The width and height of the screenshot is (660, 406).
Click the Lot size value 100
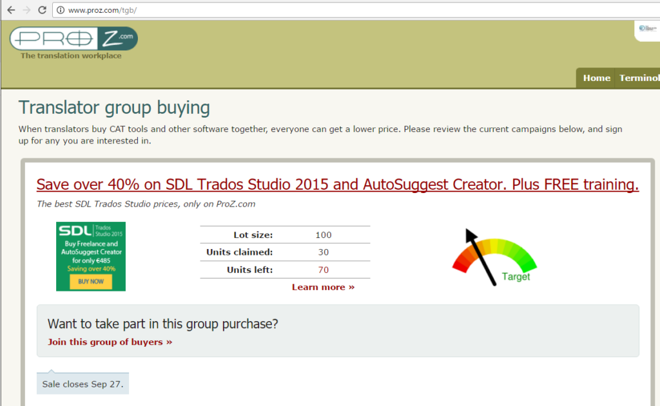click(x=324, y=235)
